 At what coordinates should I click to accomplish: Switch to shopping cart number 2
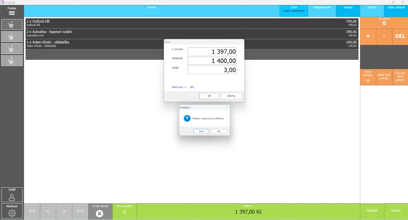(x=12, y=37)
